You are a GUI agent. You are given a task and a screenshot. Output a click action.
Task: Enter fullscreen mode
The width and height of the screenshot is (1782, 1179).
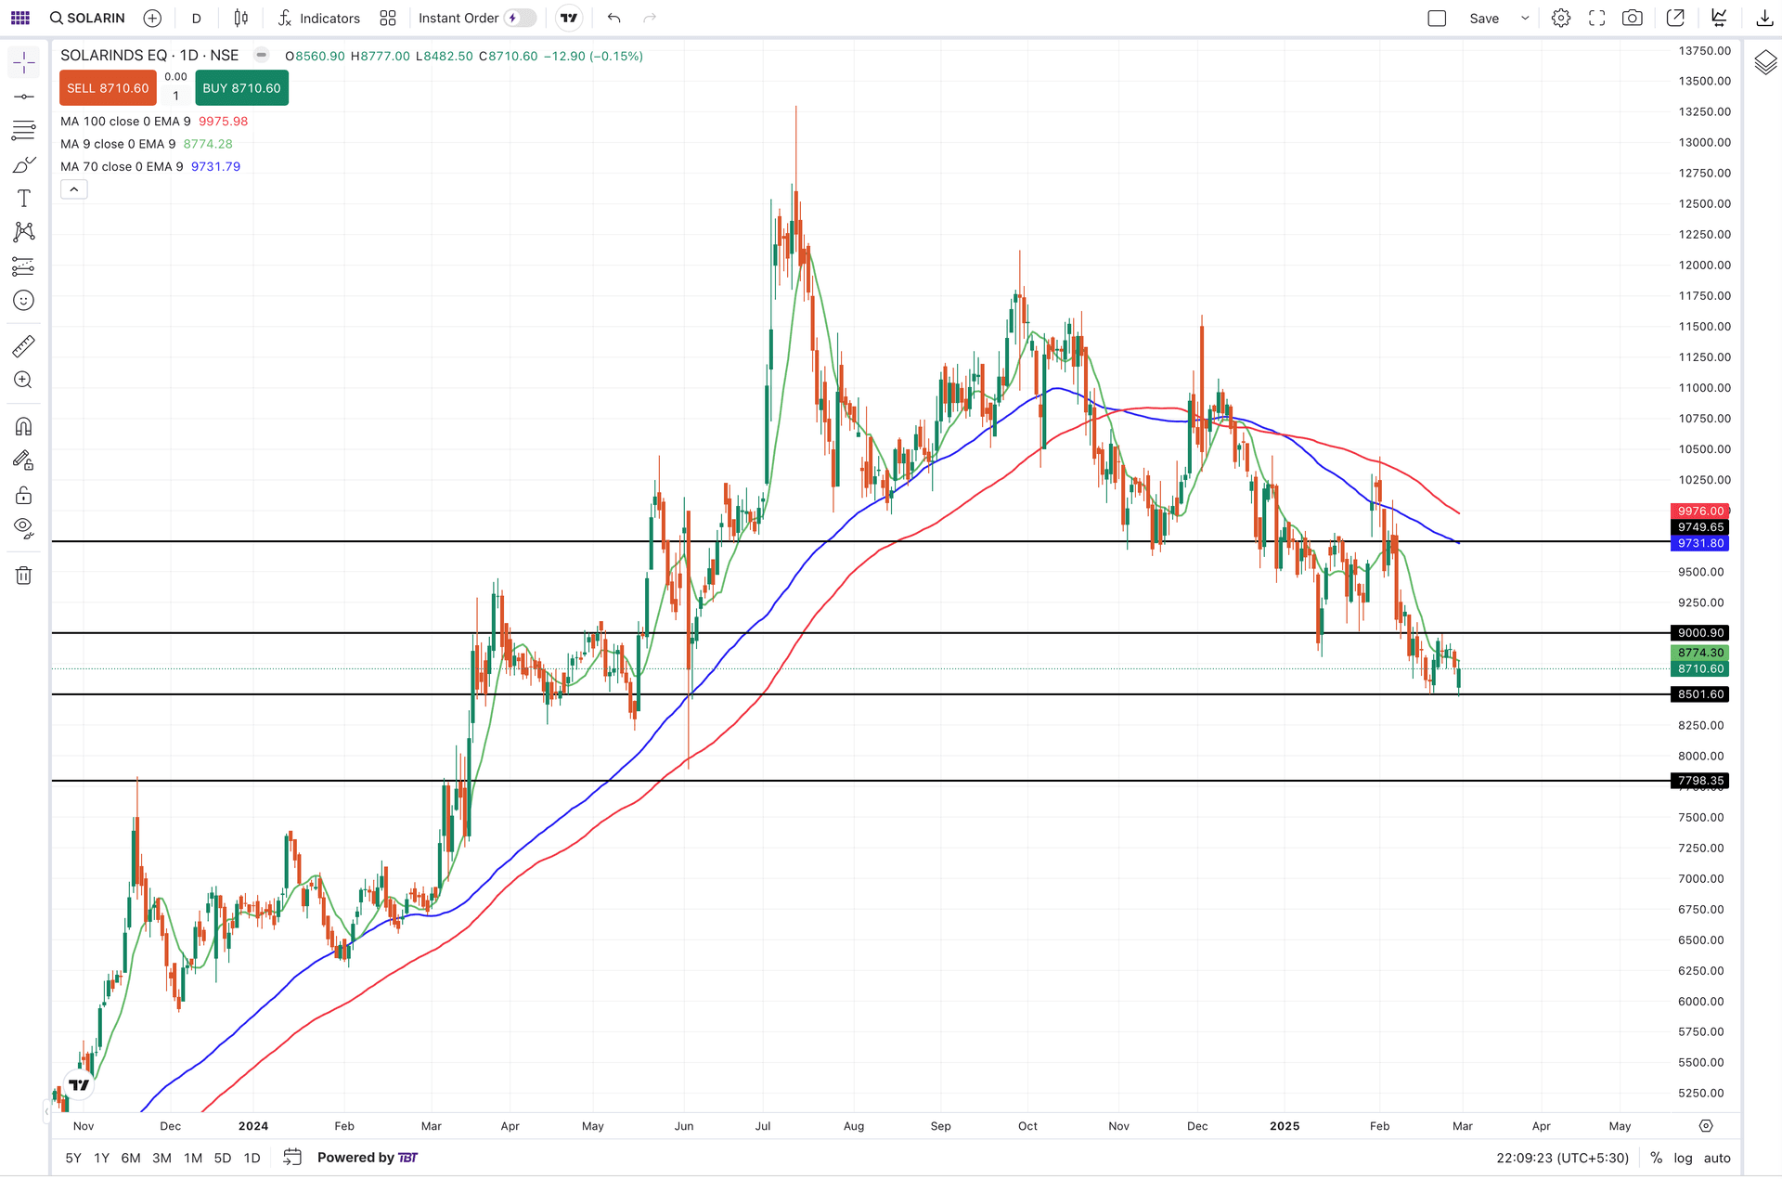[x=1596, y=18]
